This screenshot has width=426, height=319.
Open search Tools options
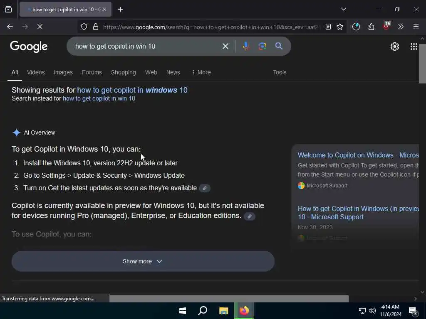(280, 72)
